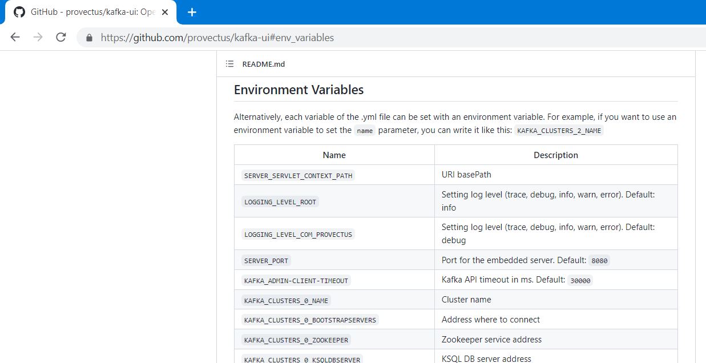This screenshot has width=706, height=363.
Task: Click the 8080 default port code
Action: [599, 261]
